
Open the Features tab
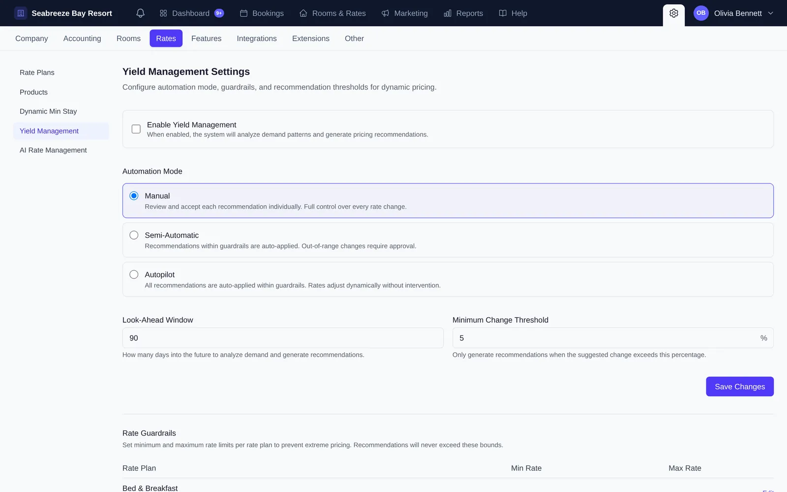[206, 38]
